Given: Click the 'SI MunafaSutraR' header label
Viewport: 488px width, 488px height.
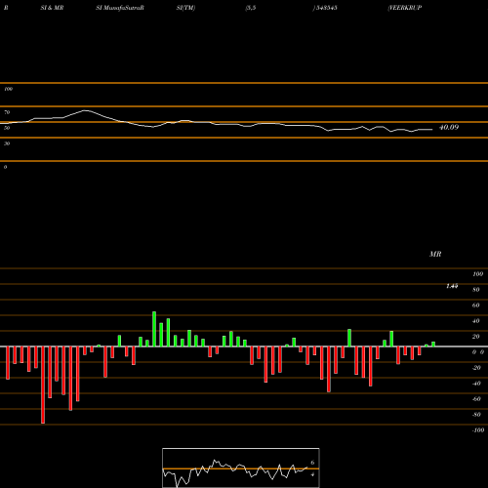Looking at the screenshot, I should tap(120, 8).
